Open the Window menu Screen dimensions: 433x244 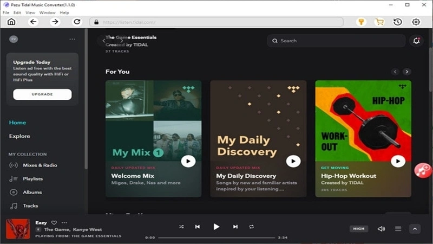pyautogui.click(x=47, y=12)
